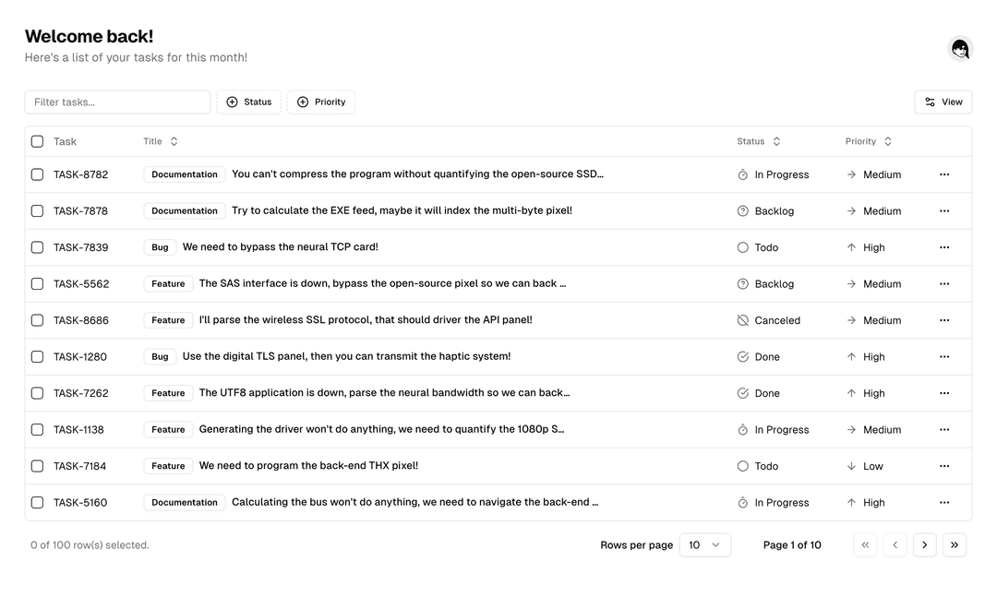
Task: Open the Status filter menu
Action: point(248,102)
